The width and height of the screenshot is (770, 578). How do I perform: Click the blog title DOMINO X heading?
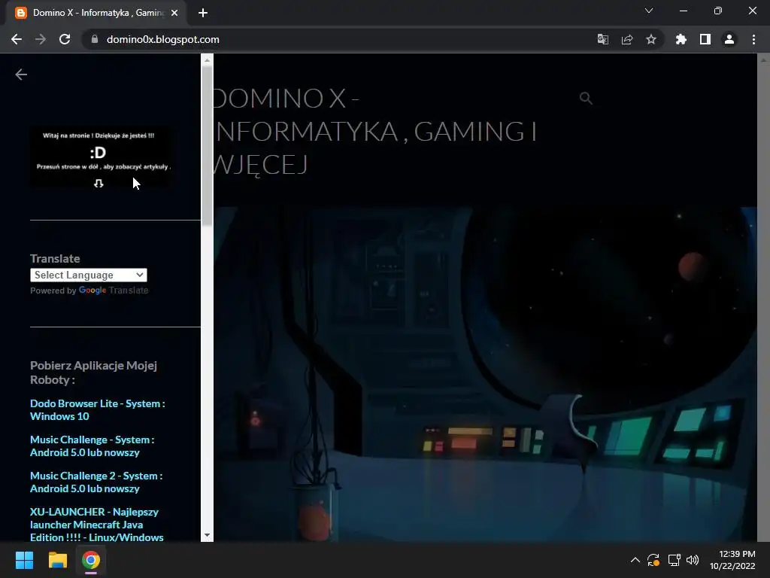coord(376,131)
